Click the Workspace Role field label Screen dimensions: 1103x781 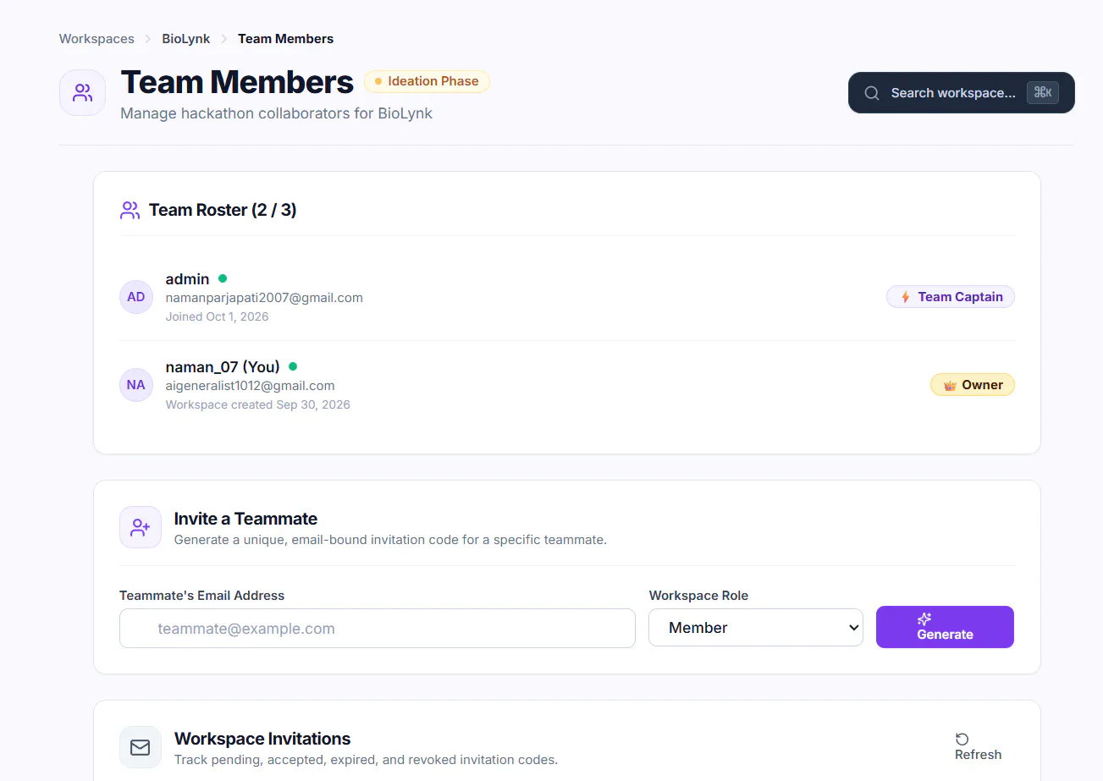point(698,596)
